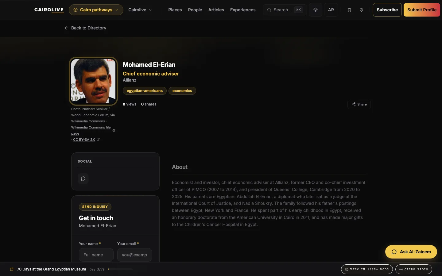The width and height of the screenshot is (442, 276).
Task: Click the About heading
Action: 180,167
